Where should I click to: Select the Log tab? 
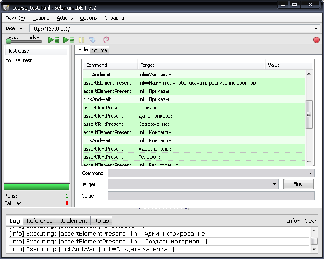(15, 221)
